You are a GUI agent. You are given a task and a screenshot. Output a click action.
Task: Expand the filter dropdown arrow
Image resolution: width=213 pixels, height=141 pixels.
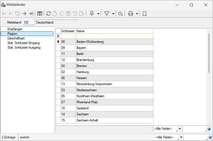113,14
